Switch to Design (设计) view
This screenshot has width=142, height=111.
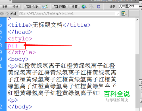click(x=15, y=7)
